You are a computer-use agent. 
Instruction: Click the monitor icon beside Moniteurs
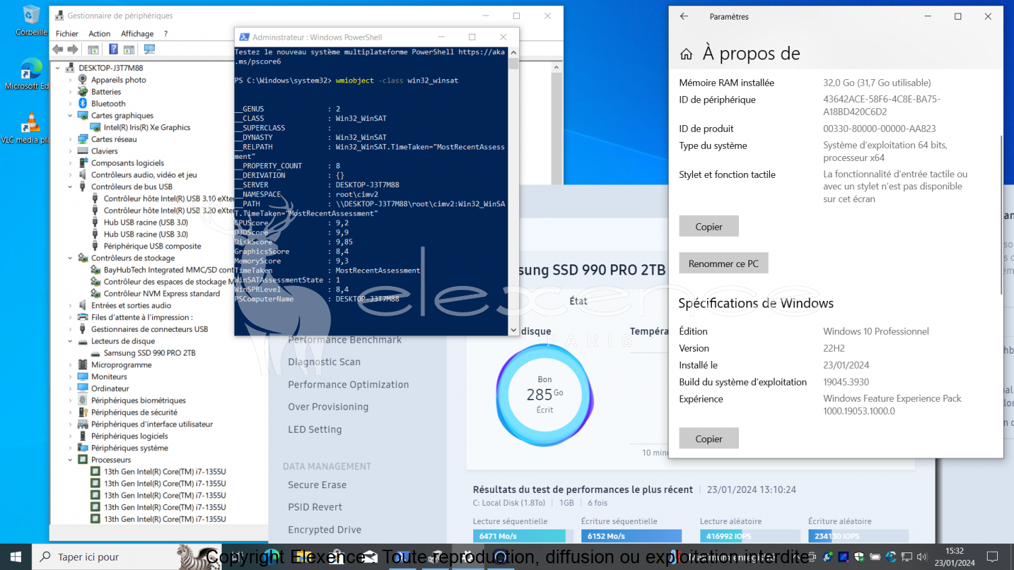pos(83,377)
